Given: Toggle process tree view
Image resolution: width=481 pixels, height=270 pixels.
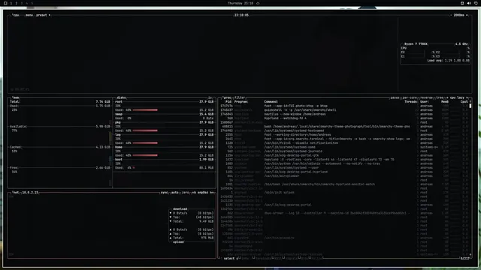Looking at the screenshot, I should pyautogui.click(x=440, y=97).
